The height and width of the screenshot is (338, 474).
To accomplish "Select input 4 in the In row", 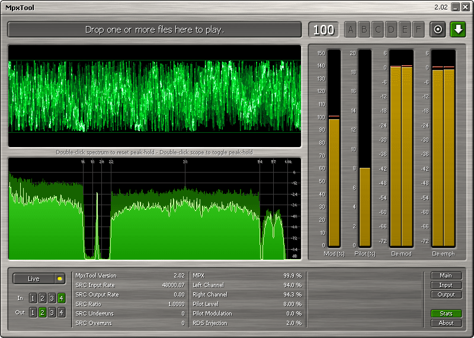I will point(62,298).
